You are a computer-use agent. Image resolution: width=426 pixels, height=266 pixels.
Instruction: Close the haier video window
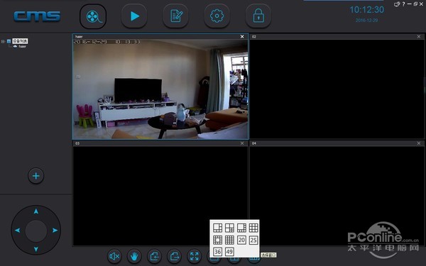coord(242,36)
